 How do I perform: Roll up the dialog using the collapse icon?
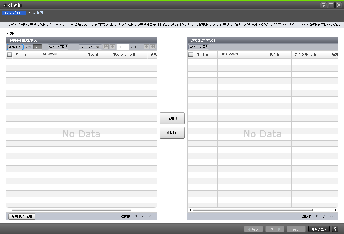(x=323, y=5)
